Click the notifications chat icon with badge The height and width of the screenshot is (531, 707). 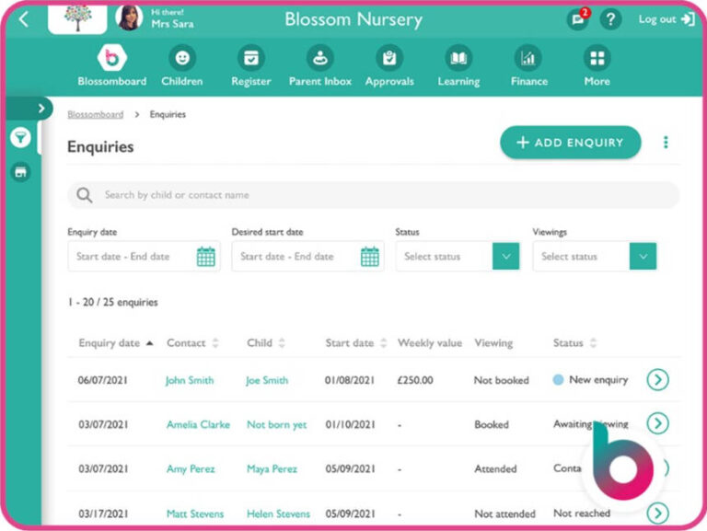tap(577, 19)
